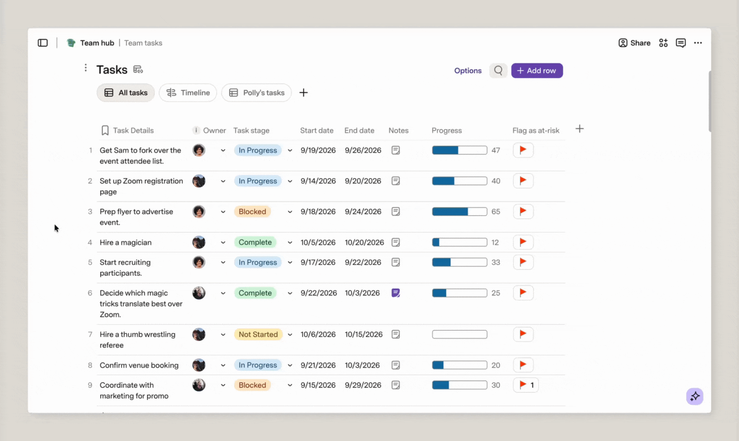Open Team tasks breadcrumb
This screenshot has height=441, width=739.
coord(143,43)
